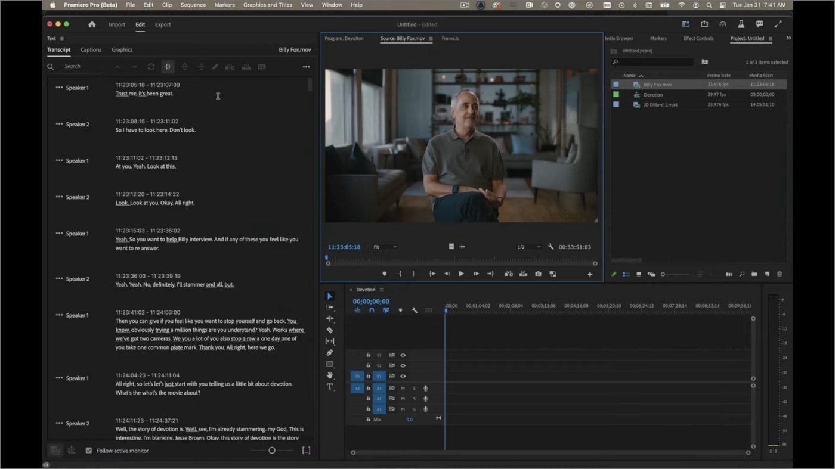Enable voice-over record on A1

(x=425, y=389)
